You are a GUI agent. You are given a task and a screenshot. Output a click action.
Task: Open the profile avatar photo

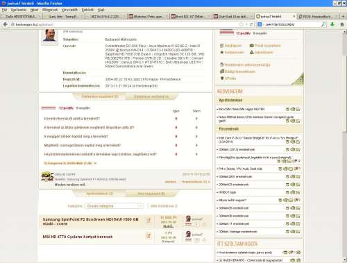point(49,36)
